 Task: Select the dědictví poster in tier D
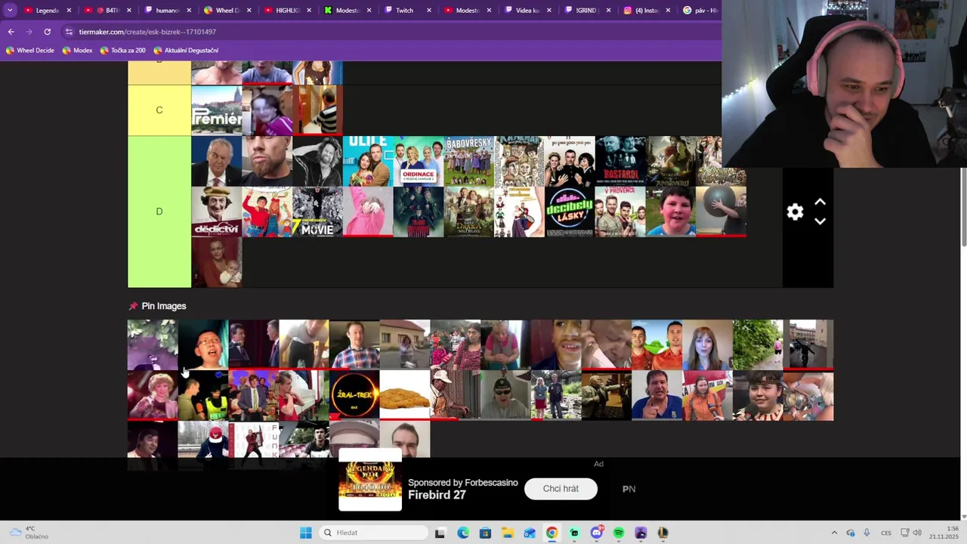pos(217,212)
